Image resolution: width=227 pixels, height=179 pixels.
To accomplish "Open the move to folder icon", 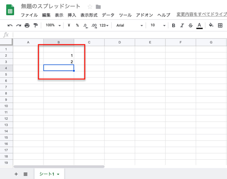I will pos(98,7).
